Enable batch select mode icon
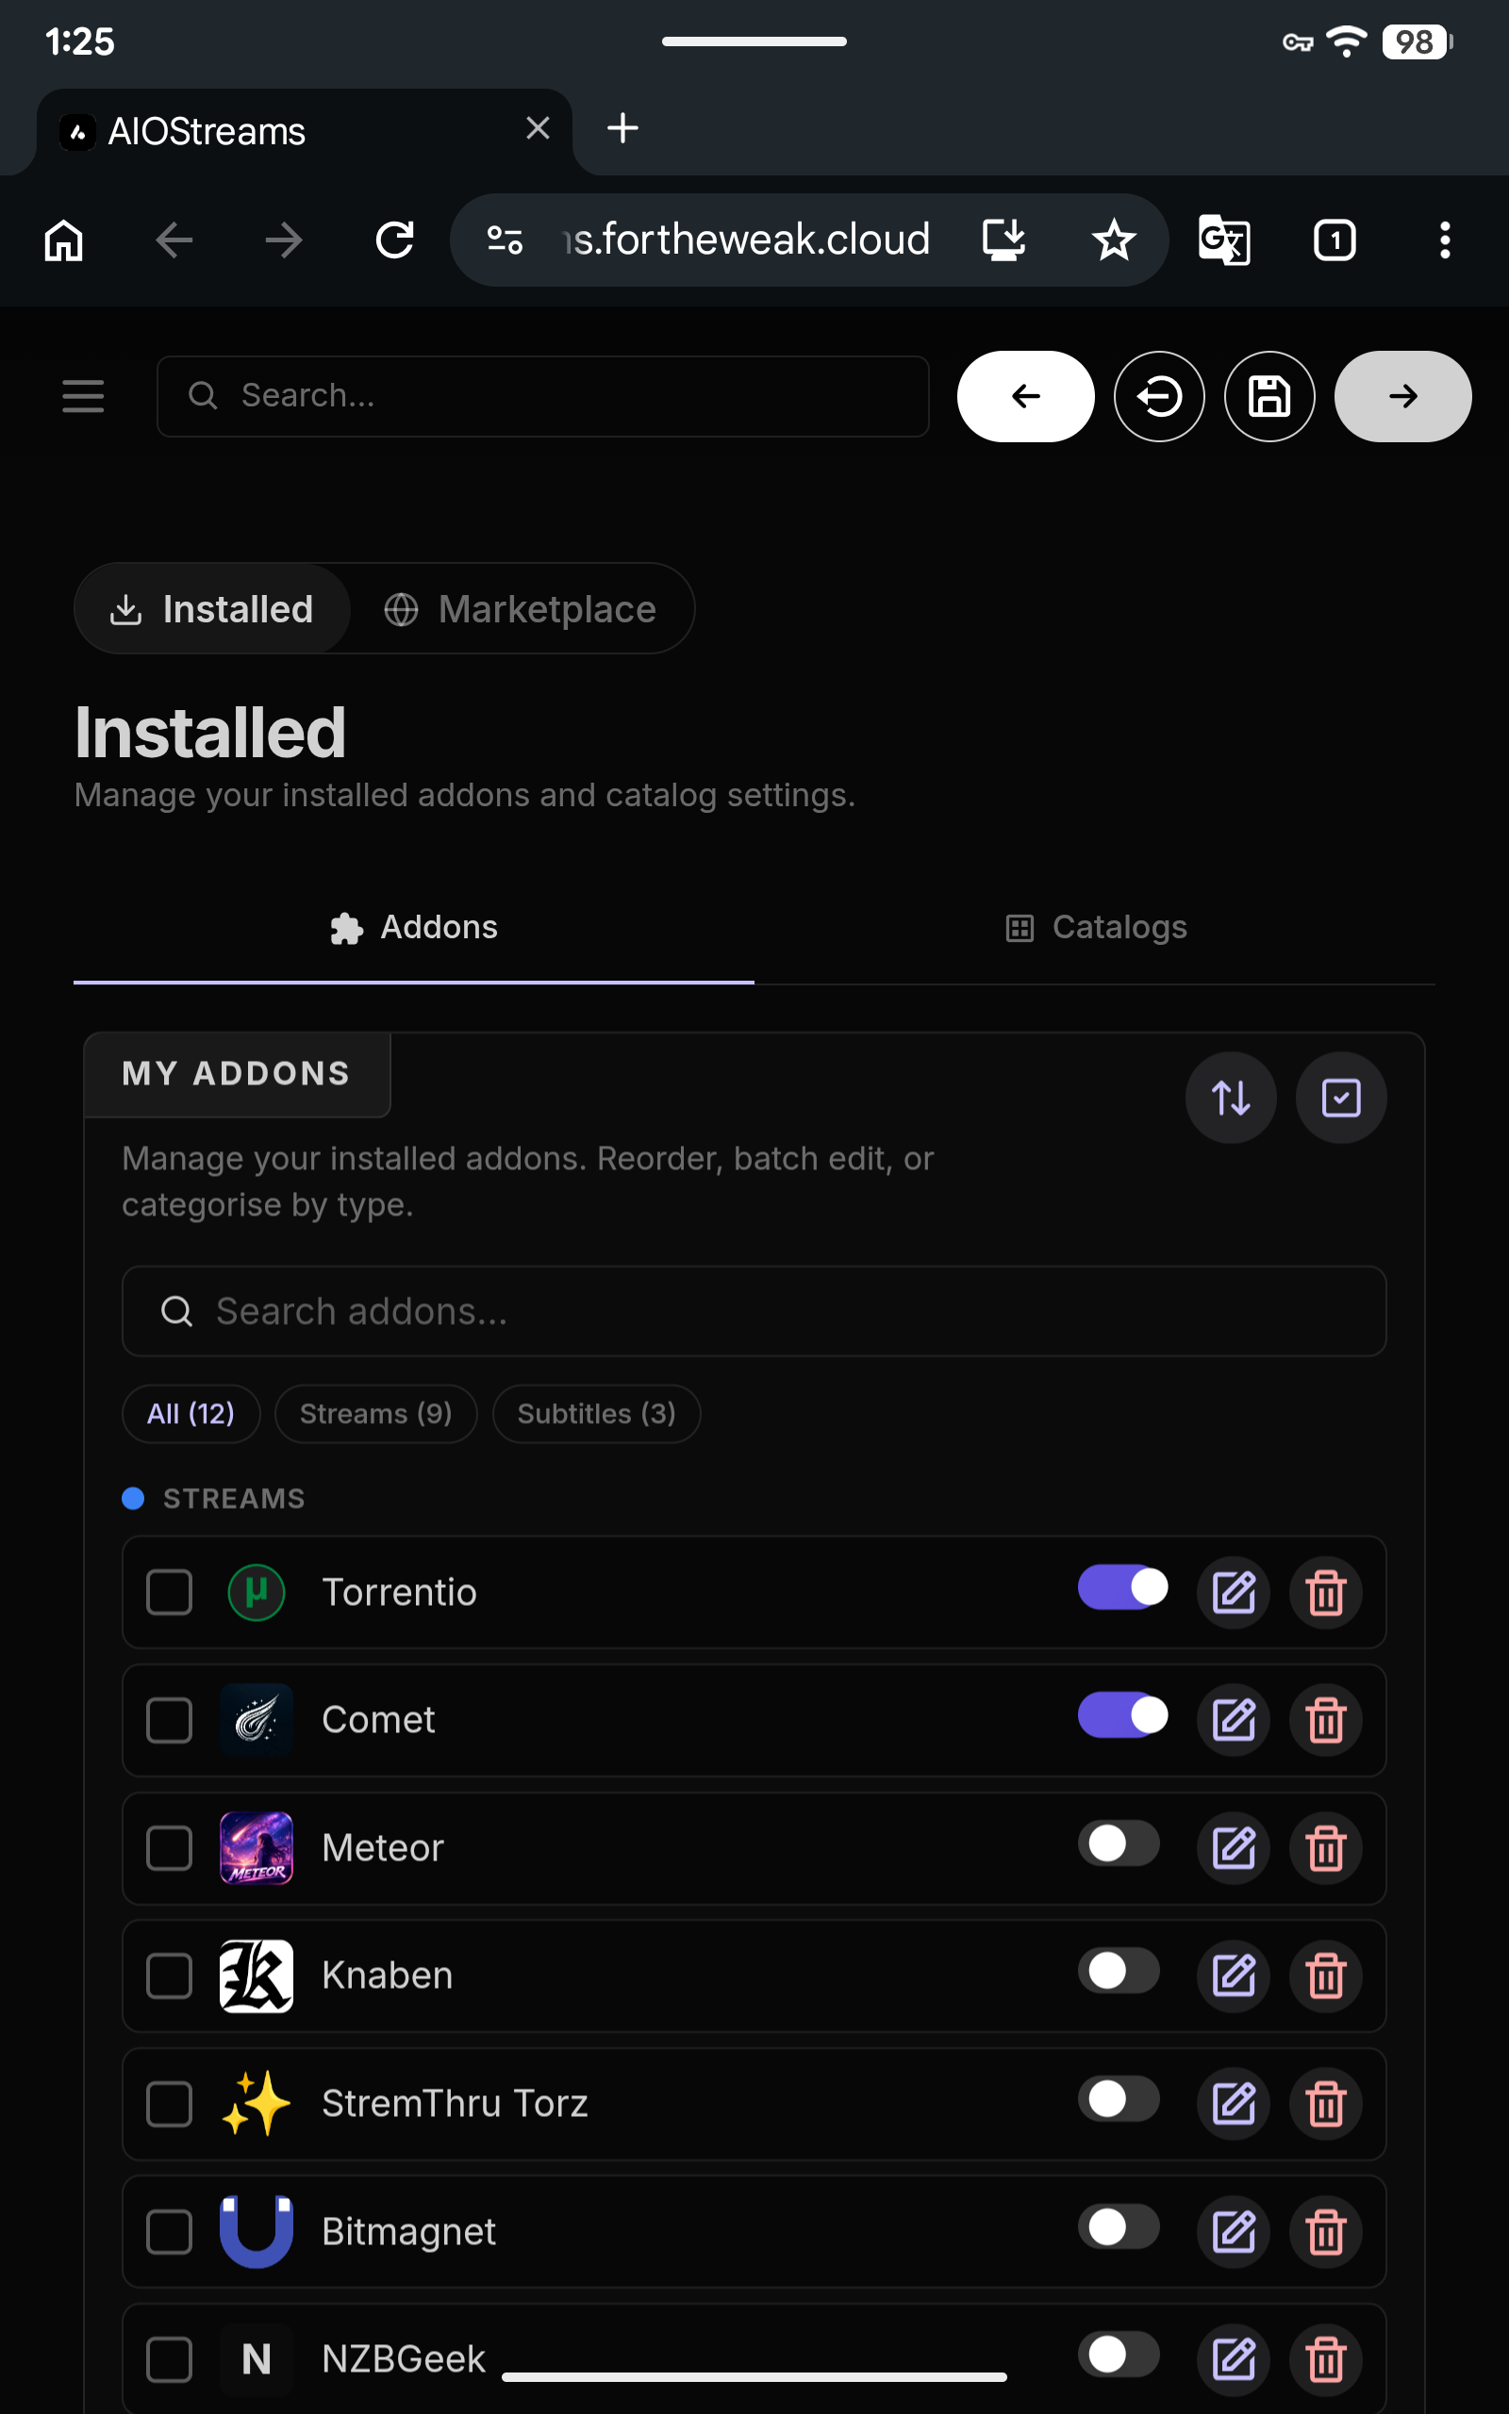 coord(1340,1098)
